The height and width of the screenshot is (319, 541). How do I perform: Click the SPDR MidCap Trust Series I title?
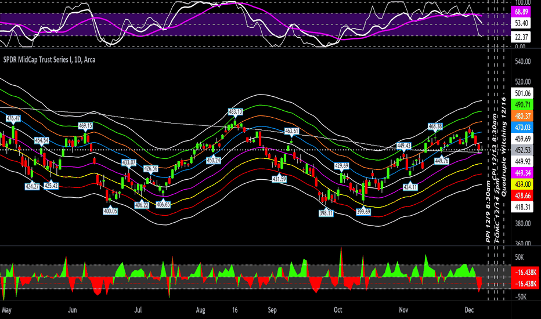(x=49, y=60)
